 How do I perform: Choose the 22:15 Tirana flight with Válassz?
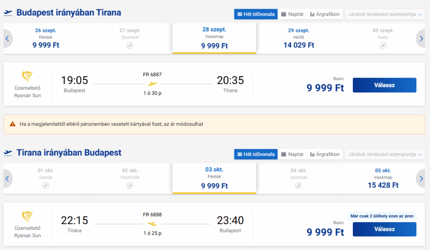click(x=385, y=229)
